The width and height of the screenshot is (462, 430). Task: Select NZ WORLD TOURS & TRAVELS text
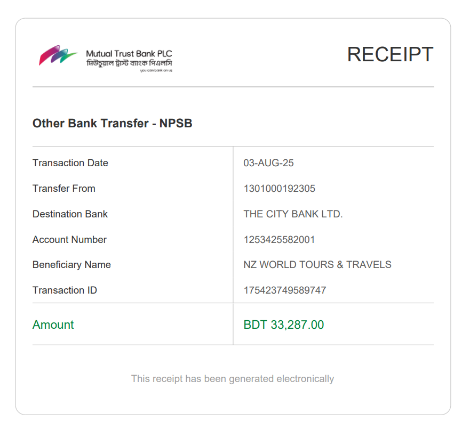point(317,265)
